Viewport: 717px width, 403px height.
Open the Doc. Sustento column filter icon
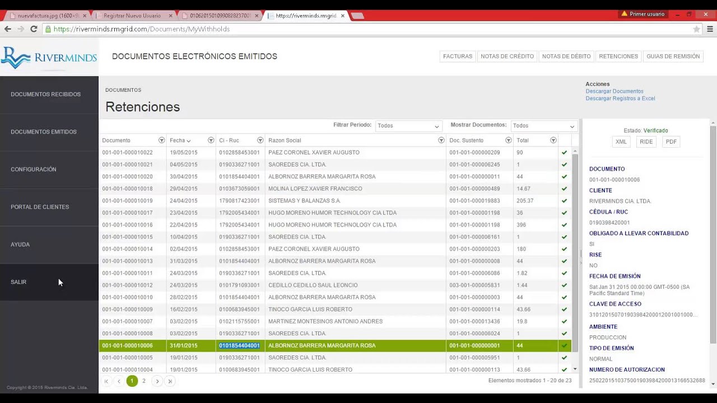pos(508,140)
